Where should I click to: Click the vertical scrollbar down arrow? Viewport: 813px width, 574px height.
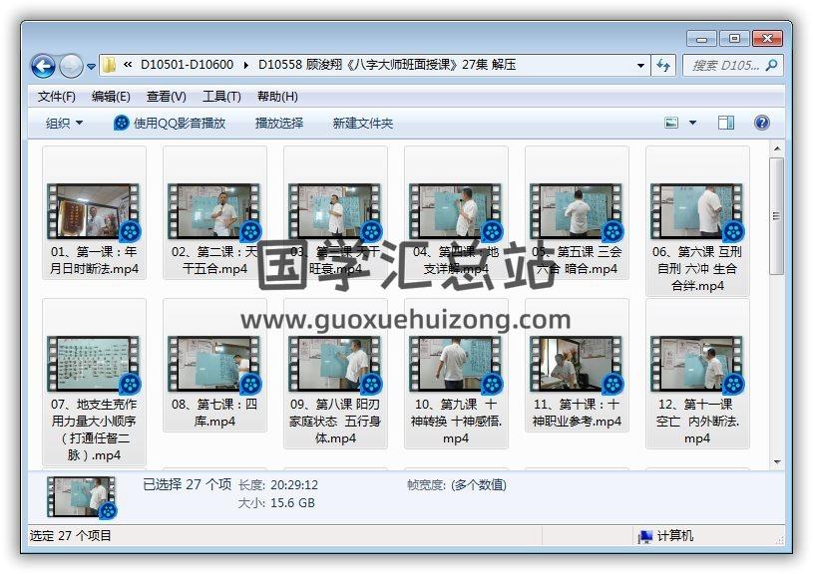click(x=776, y=461)
